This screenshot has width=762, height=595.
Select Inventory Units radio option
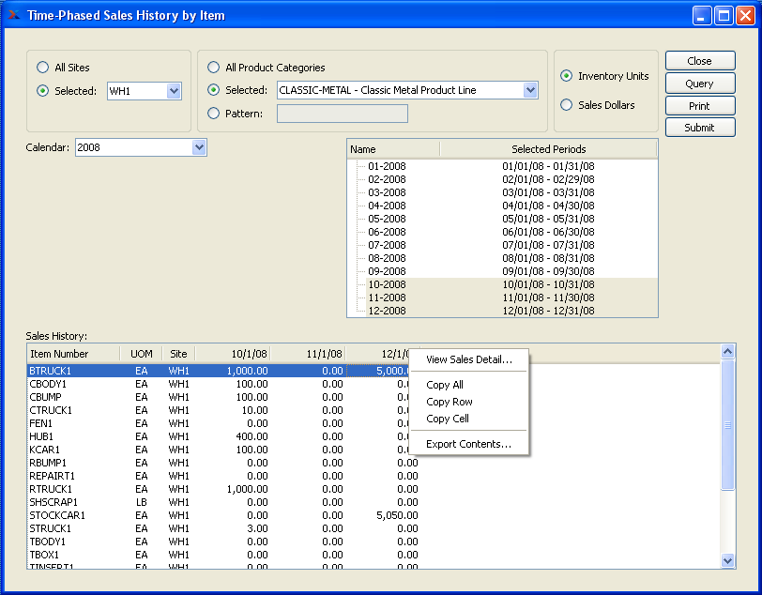click(x=567, y=76)
